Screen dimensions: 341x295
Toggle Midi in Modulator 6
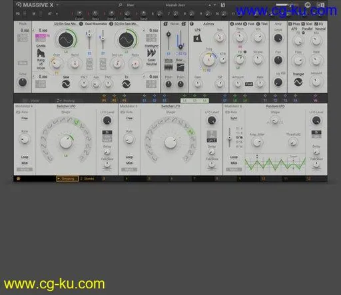234,163
